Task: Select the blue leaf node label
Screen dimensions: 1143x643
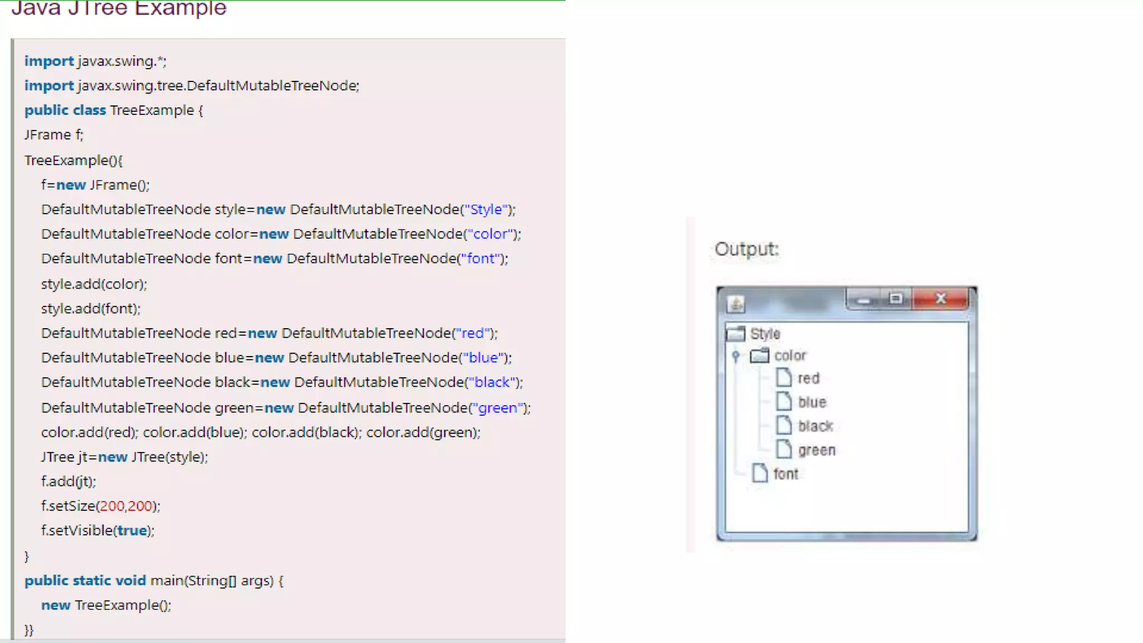Action: 812,402
